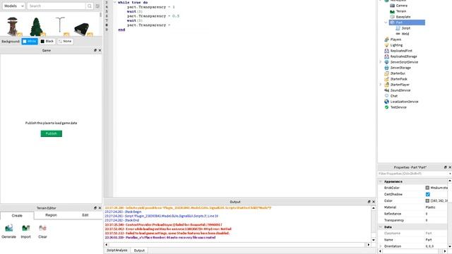
Task: Open the Color property swatch
Action: pyautogui.click(x=427, y=200)
